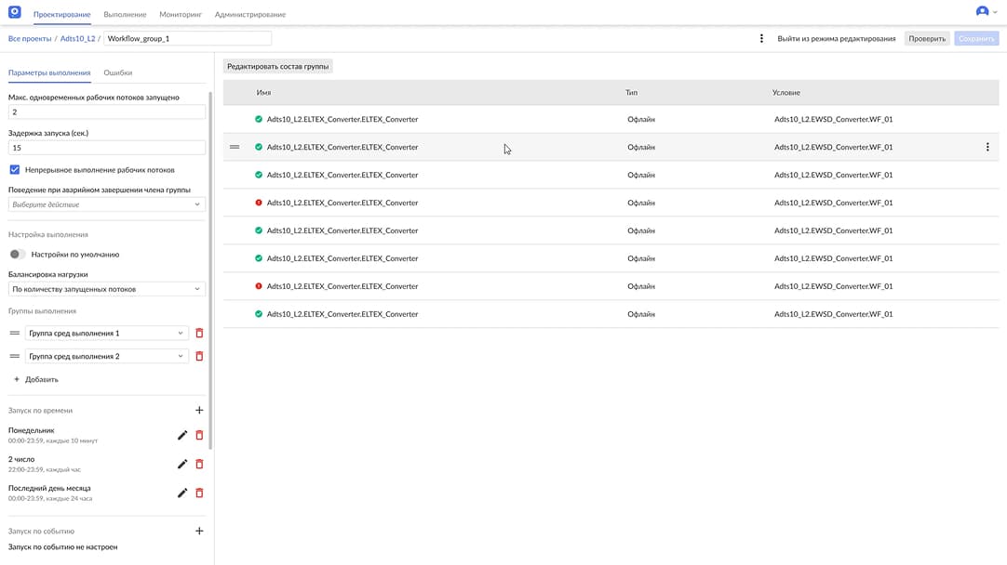
Task: Open kebab menu on the highlighted table row
Action: point(987,146)
